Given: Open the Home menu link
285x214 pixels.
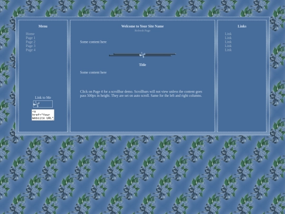Looking at the screenshot, I should pyautogui.click(x=30, y=34).
